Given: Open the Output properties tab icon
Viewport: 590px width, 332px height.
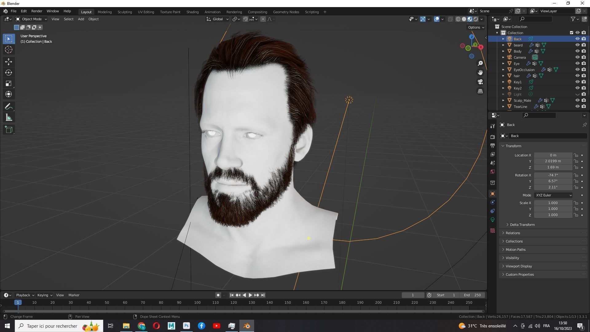Looking at the screenshot, I should [493, 146].
